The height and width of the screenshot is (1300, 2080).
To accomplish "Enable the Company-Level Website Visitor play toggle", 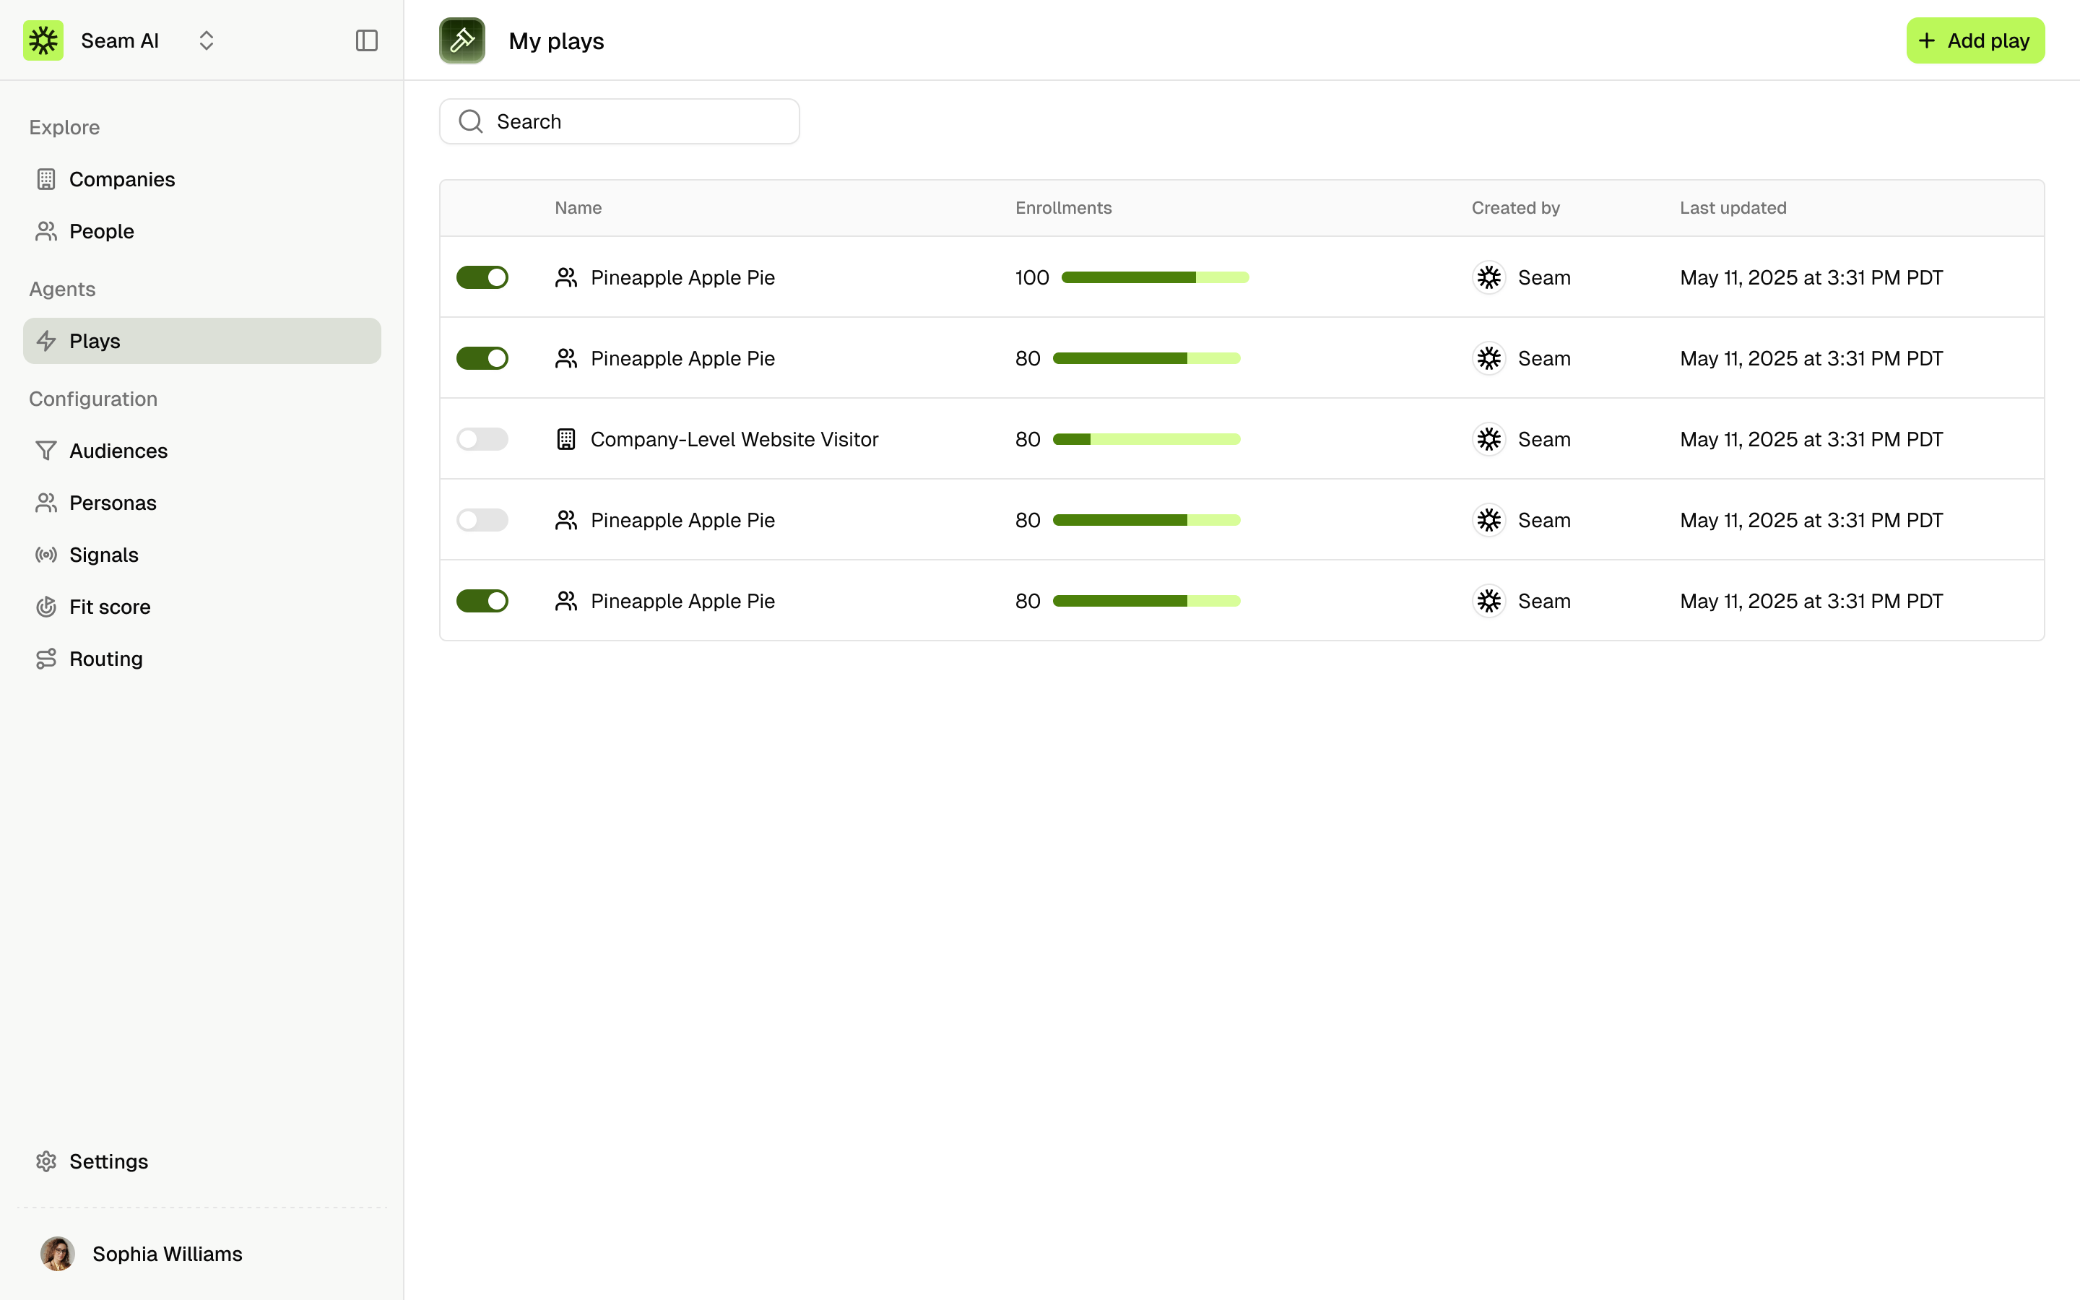I will coord(482,439).
